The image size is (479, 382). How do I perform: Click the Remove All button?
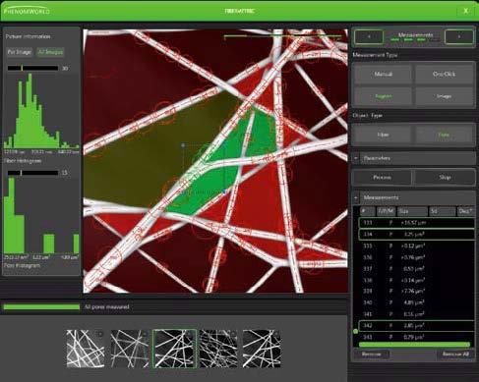455,355
